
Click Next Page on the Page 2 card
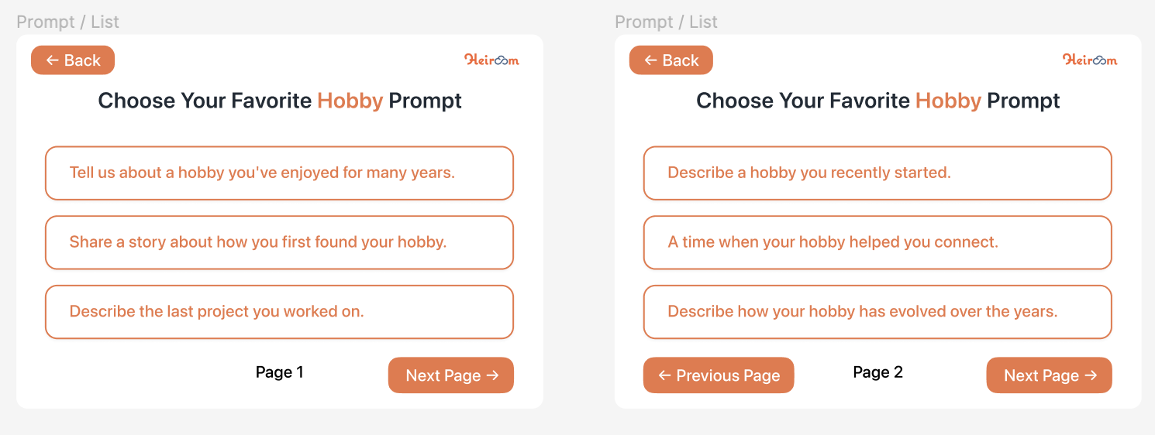click(x=1050, y=375)
